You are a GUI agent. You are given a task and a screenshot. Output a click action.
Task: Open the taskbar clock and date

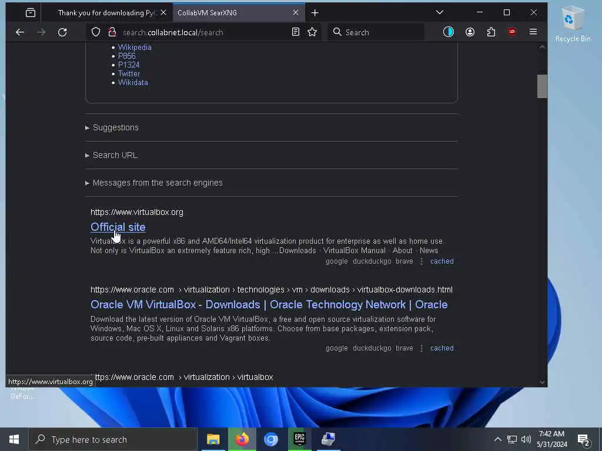coord(551,439)
